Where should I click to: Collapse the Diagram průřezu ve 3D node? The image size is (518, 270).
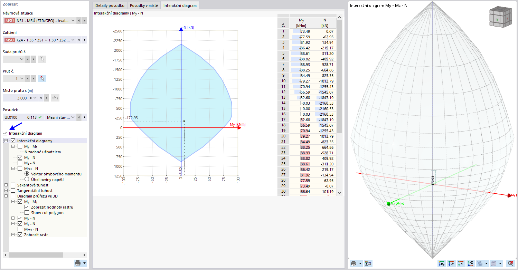6,196
